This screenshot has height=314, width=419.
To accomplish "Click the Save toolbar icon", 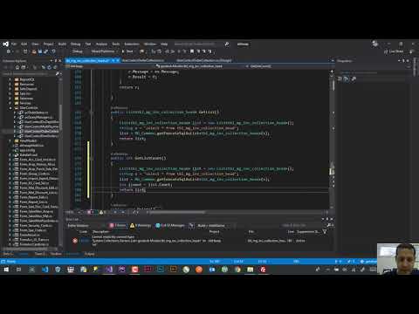I will point(40,51).
